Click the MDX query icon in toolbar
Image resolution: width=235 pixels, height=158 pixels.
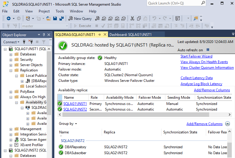tap(104, 18)
